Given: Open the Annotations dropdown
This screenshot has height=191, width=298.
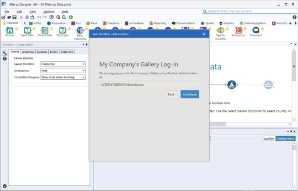Looking at the screenshot, I should (x=63, y=70).
